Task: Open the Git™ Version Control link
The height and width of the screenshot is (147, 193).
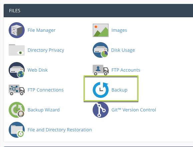Action: tap(134, 110)
